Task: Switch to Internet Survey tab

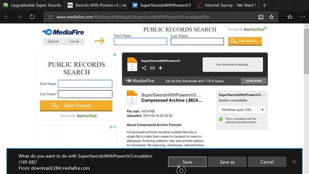Action: click(x=226, y=5)
